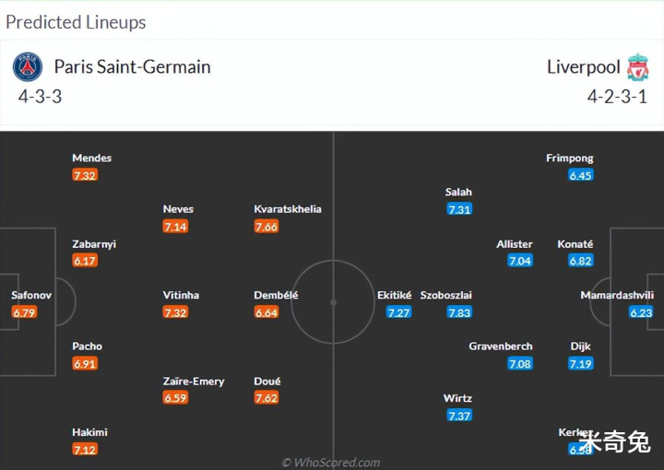Click goalkeeper Mamardashvili's name
Image resolution: width=664 pixels, height=470 pixels.
(x=617, y=296)
